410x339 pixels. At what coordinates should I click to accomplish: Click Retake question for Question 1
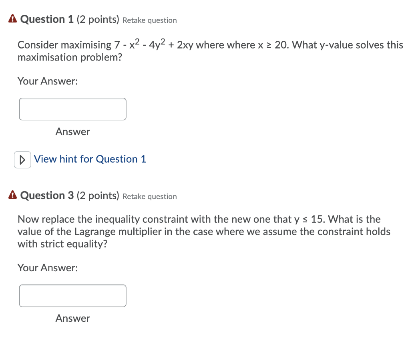[x=149, y=20]
